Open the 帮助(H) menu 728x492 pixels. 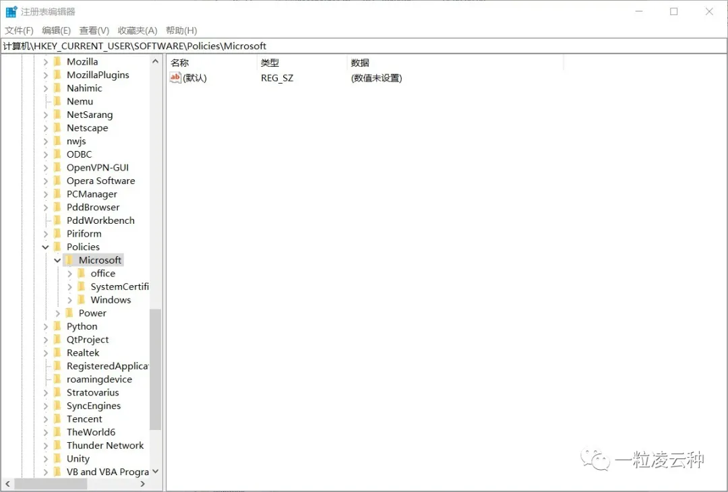(x=181, y=30)
